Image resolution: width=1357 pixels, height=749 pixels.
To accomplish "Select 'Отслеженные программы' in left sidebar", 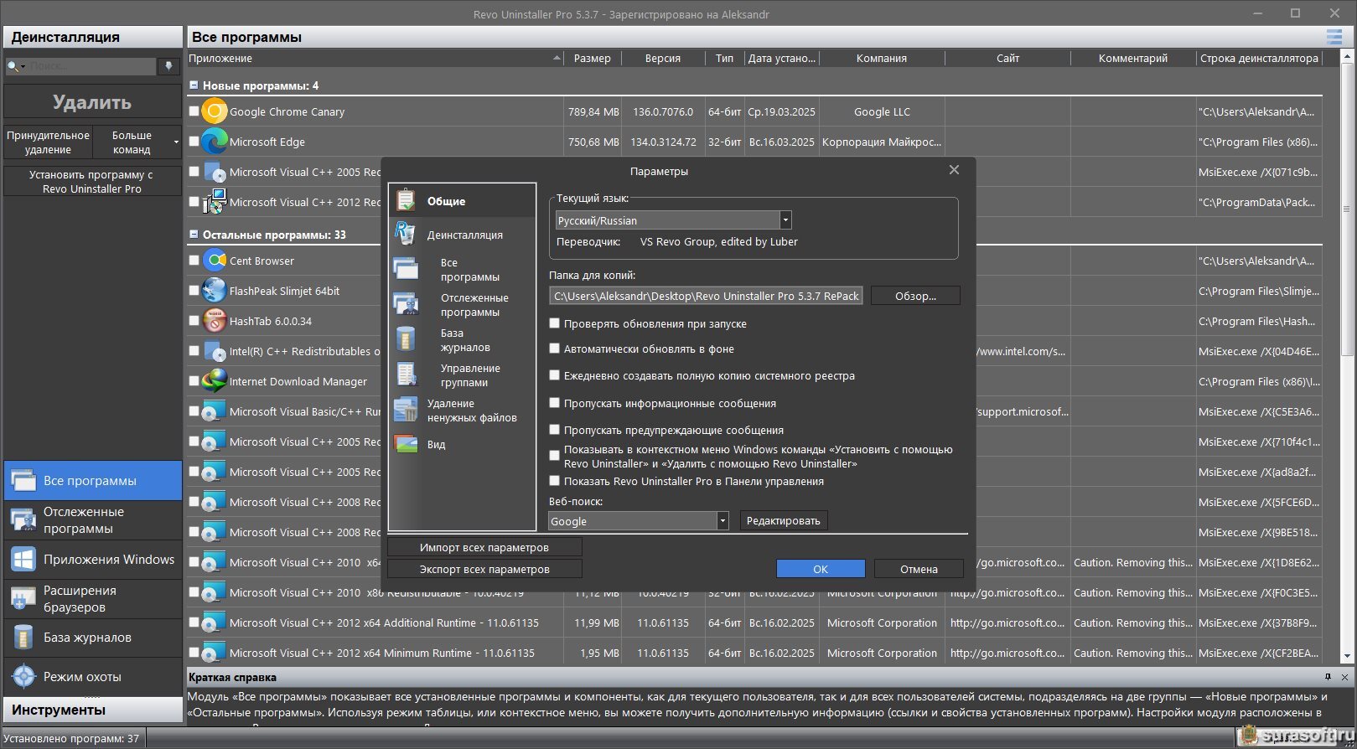I will point(92,520).
